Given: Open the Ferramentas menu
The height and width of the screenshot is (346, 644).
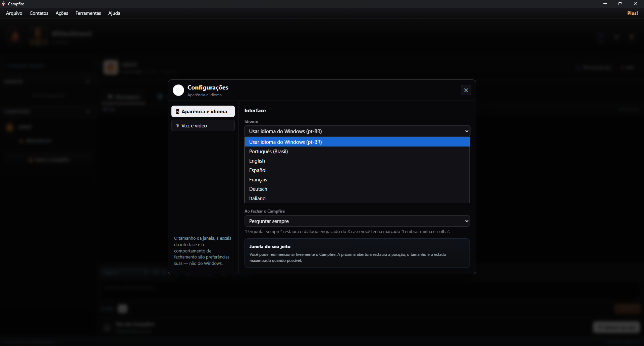Looking at the screenshot, I should point(88,13).
